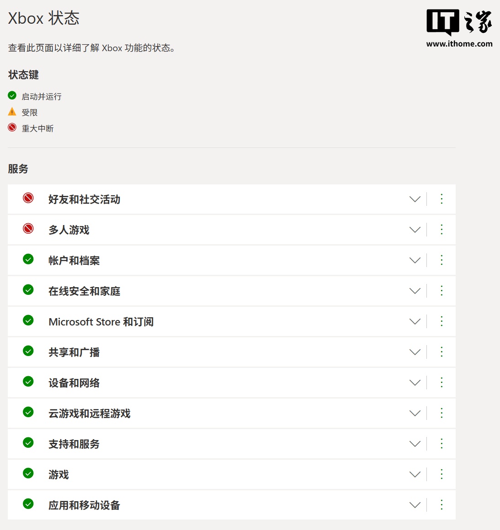Open the more options menu for 游戏
The height and width of the screenshot is (530, 500).
441,474
